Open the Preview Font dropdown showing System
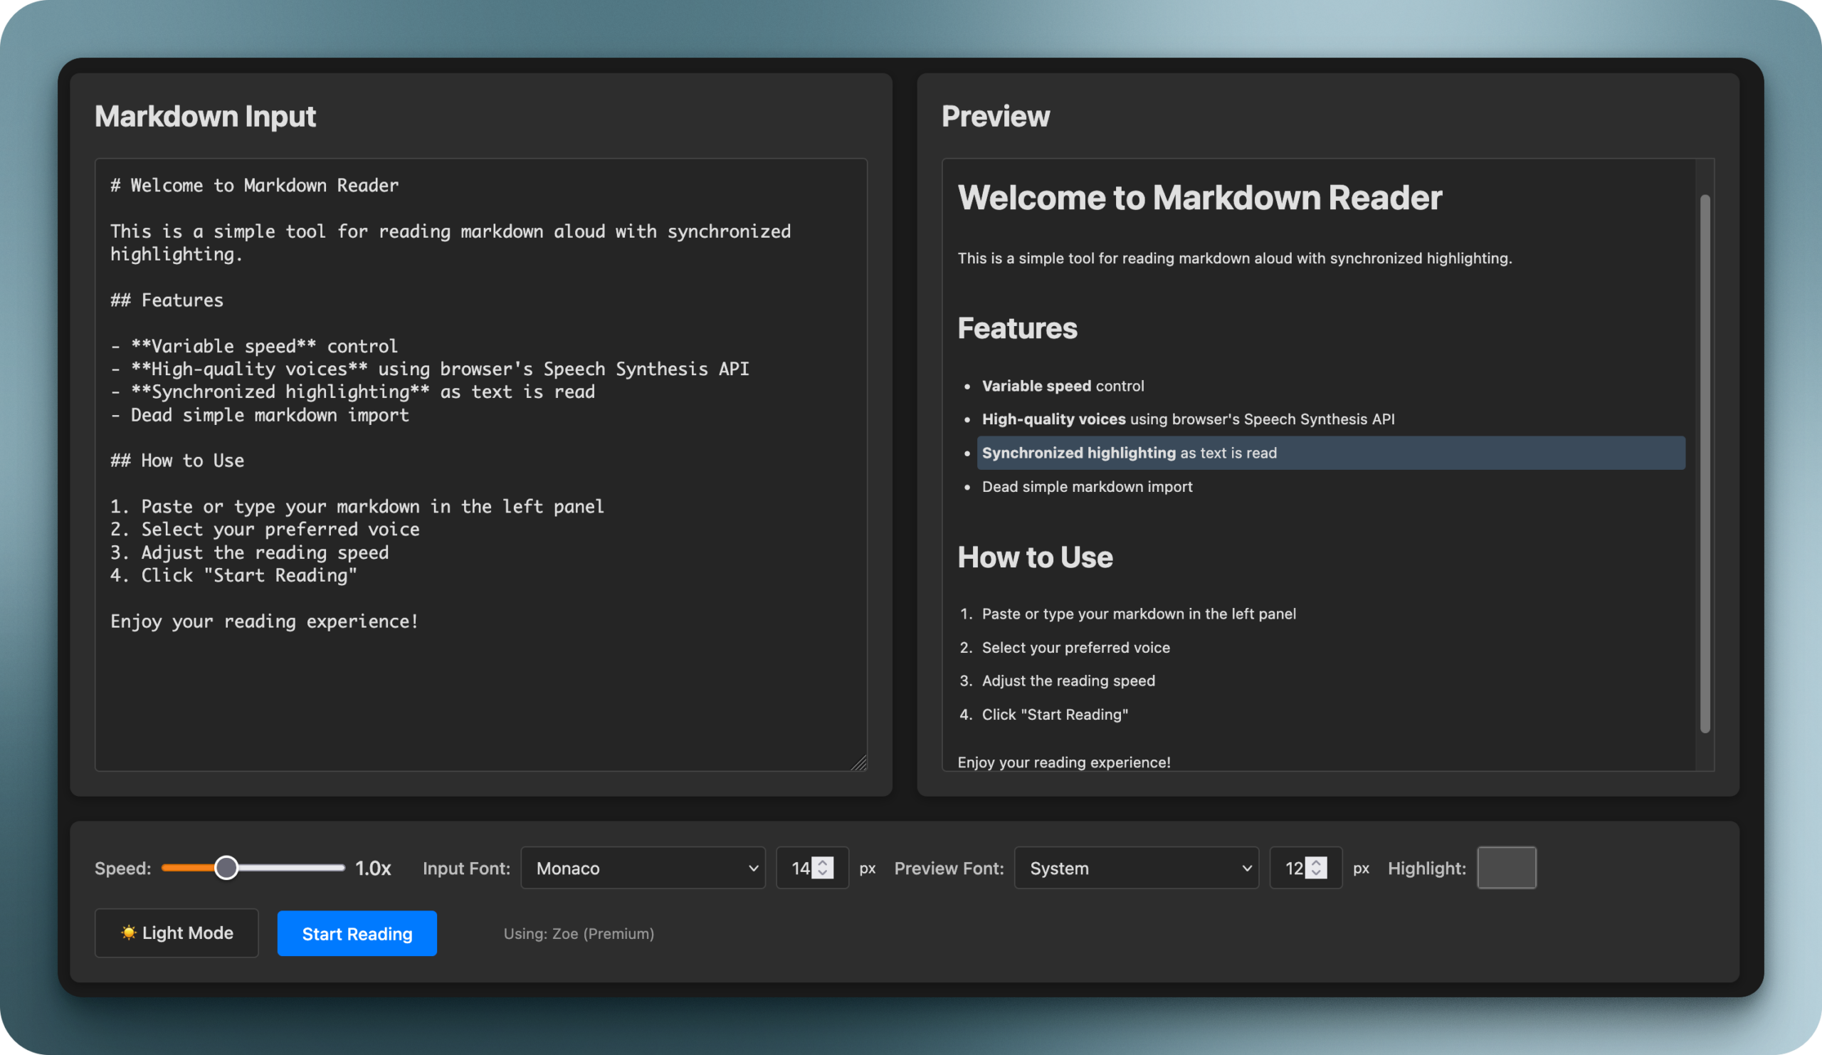Screen dimensions: 1822x1055 1135,868
